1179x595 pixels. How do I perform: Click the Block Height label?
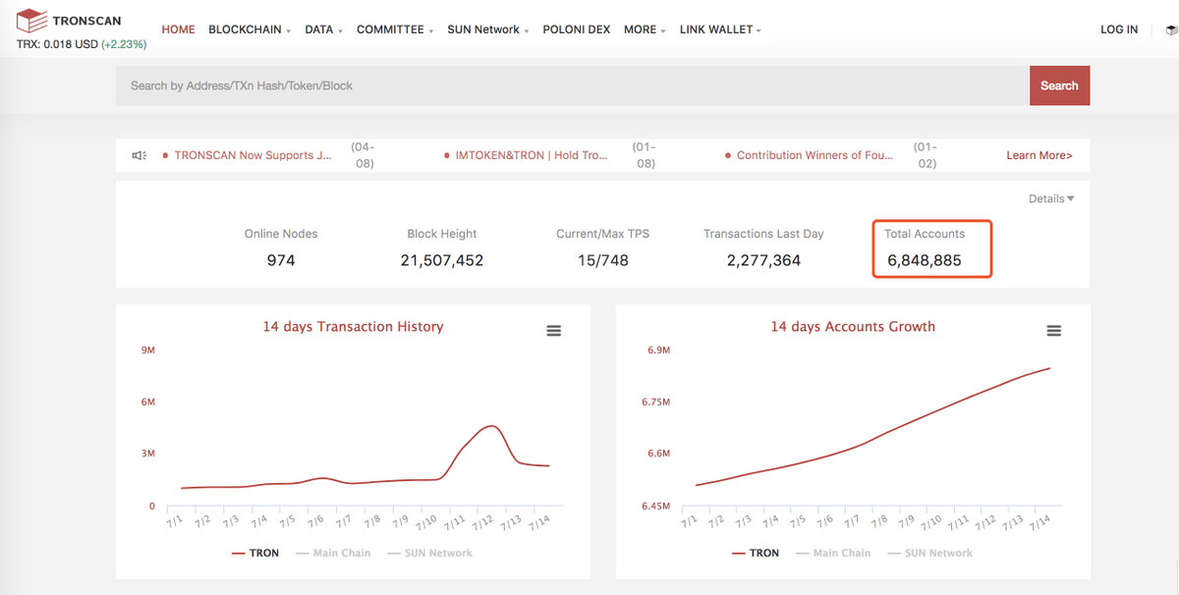(x=442, y=234)
